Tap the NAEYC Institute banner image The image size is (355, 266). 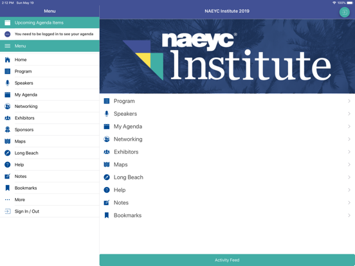(227, 57)
